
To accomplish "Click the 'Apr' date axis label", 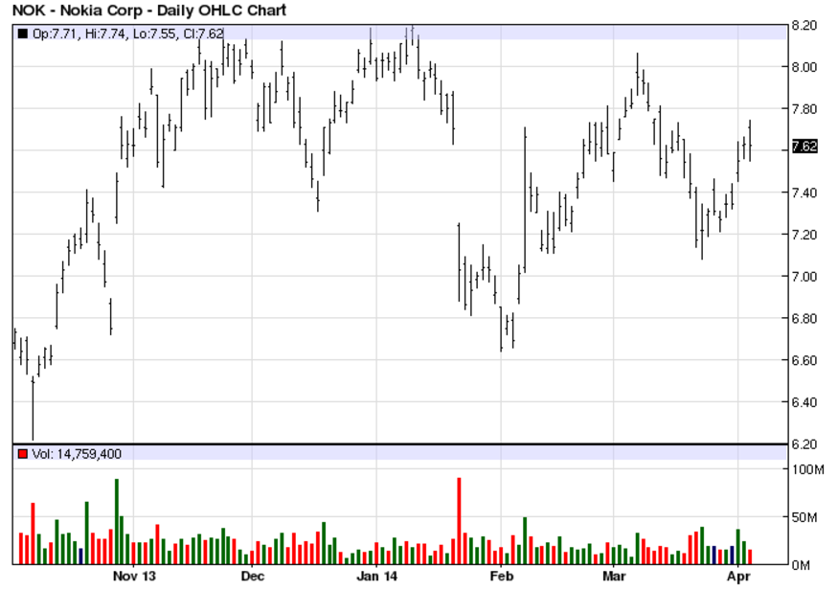I will 738,576.
